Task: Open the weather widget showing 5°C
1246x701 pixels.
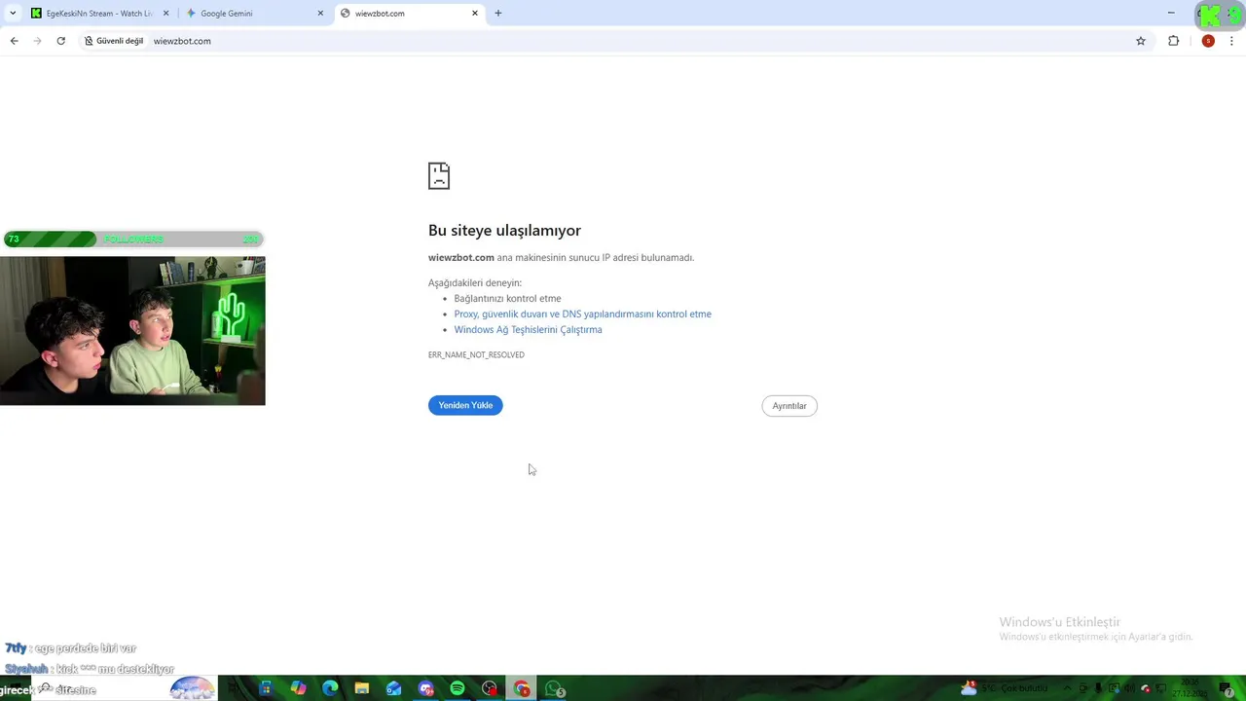Action: point(1004,688)
